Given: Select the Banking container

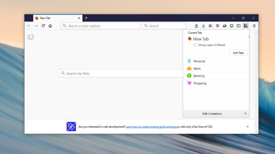Looking at the screenshot, I should 199,76.
